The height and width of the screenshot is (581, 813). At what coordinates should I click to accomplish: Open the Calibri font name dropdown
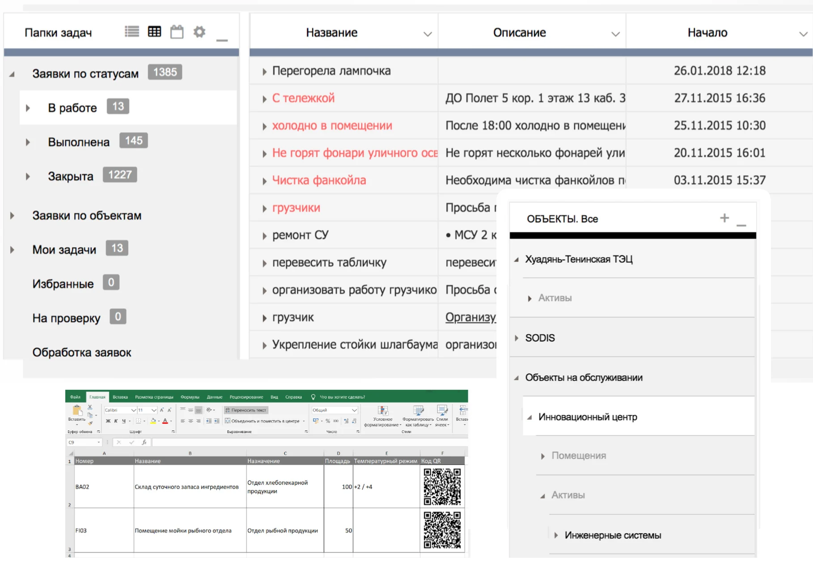point(133,410)
